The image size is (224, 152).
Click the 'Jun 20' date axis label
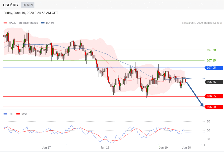point(186,148)
